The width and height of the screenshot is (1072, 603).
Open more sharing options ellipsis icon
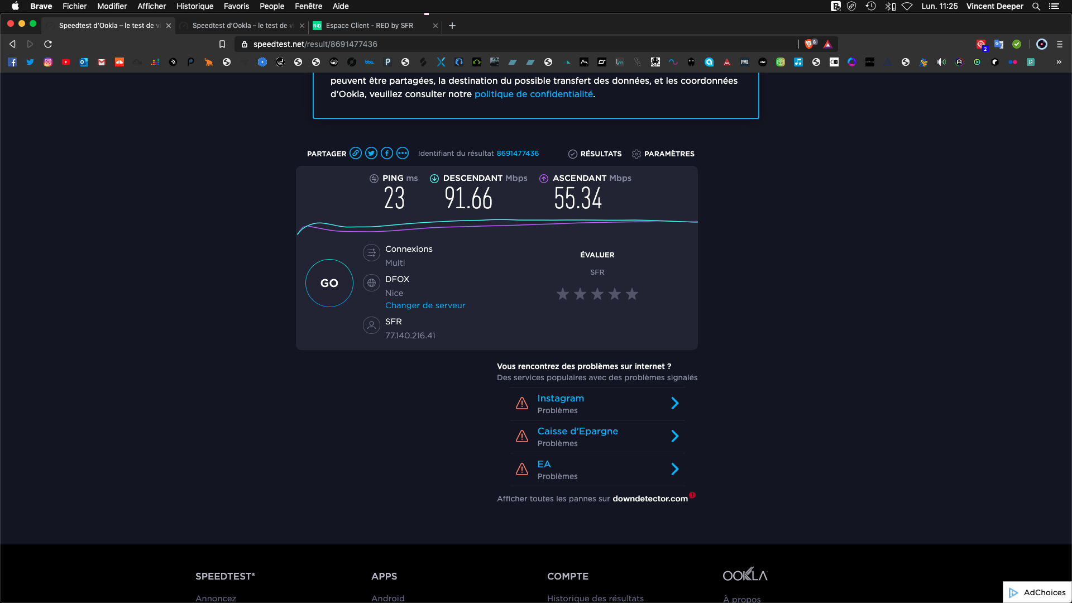coord(403,153)
